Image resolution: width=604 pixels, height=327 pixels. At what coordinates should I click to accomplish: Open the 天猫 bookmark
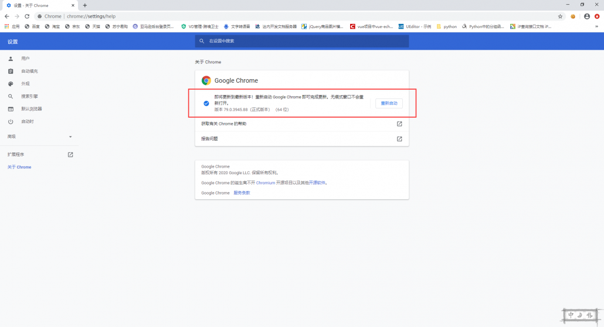coord(93,26)
